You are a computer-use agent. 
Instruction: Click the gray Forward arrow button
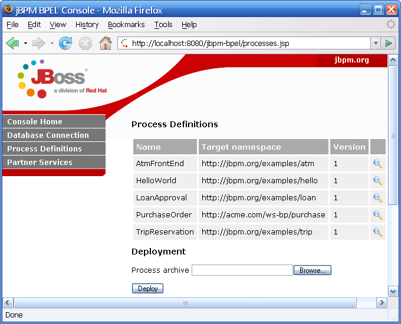(x=38, y=43)
